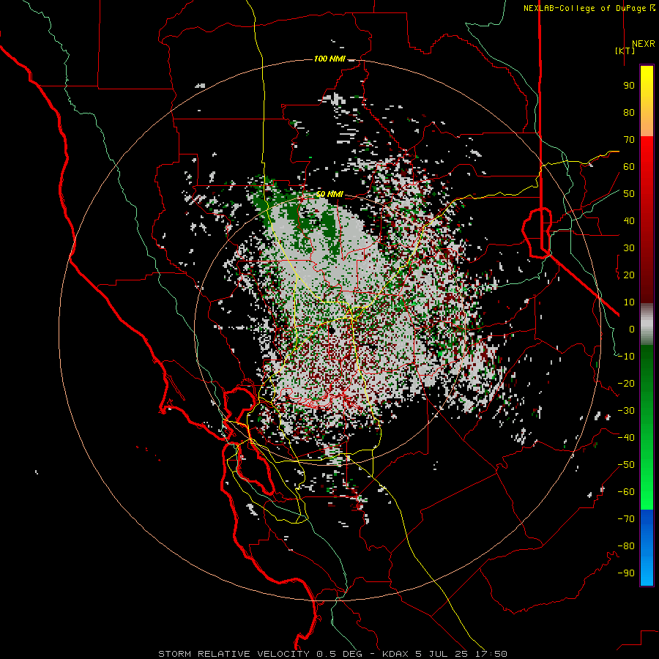Click the -70 value on velocity scale
The width and height of the screenshot is (659, 659).
click(x=626, y=519)
